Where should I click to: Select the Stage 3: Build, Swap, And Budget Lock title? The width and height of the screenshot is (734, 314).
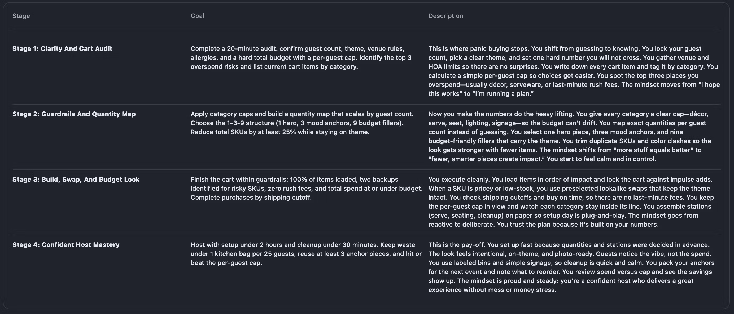pyautogui.click(x=76, y=180)
